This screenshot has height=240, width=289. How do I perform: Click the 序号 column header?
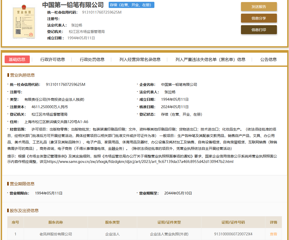click(15, 222)
